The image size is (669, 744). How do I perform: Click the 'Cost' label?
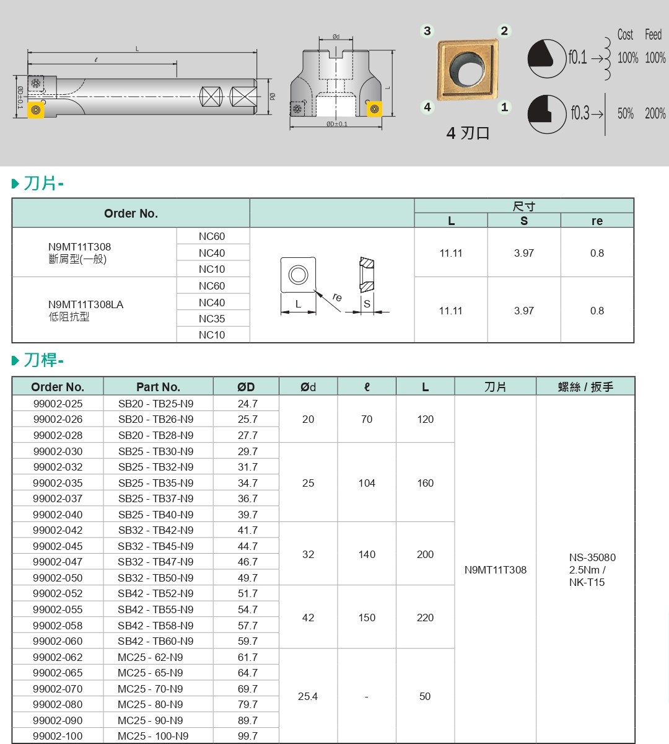click(625, 35)
